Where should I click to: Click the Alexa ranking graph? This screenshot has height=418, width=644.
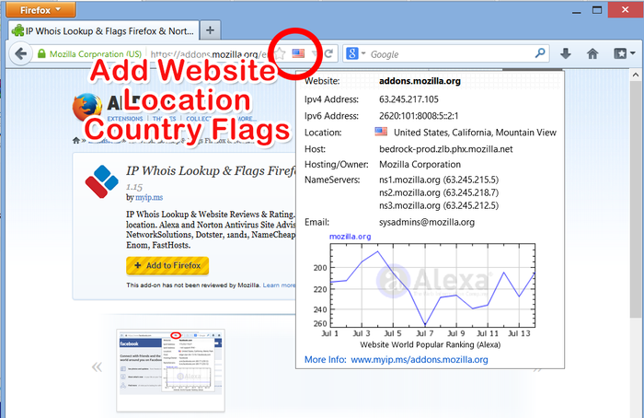(x=432, y=285)
